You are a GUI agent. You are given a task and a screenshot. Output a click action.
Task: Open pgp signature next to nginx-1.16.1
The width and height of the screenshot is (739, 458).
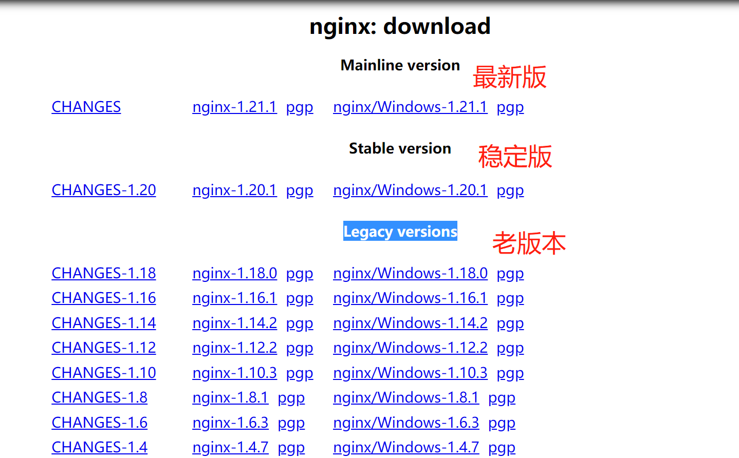click(300, 298)
